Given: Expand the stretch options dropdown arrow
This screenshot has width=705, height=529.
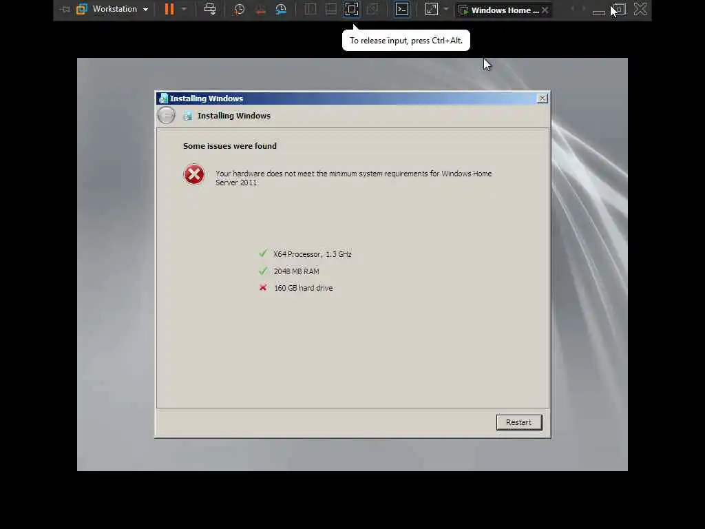Looking at the screenshot, I should click(x=446, y=9).
